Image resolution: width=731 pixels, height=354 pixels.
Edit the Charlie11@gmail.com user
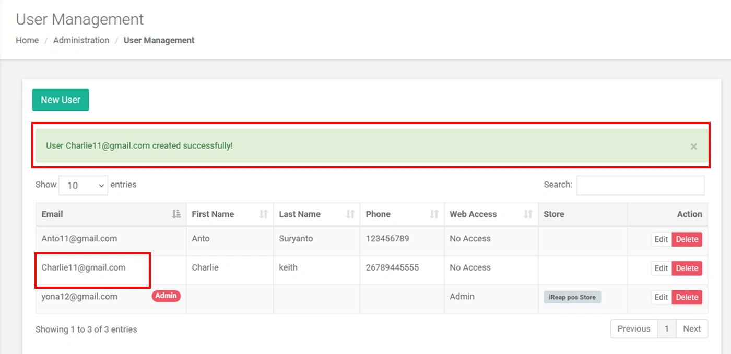661,268
